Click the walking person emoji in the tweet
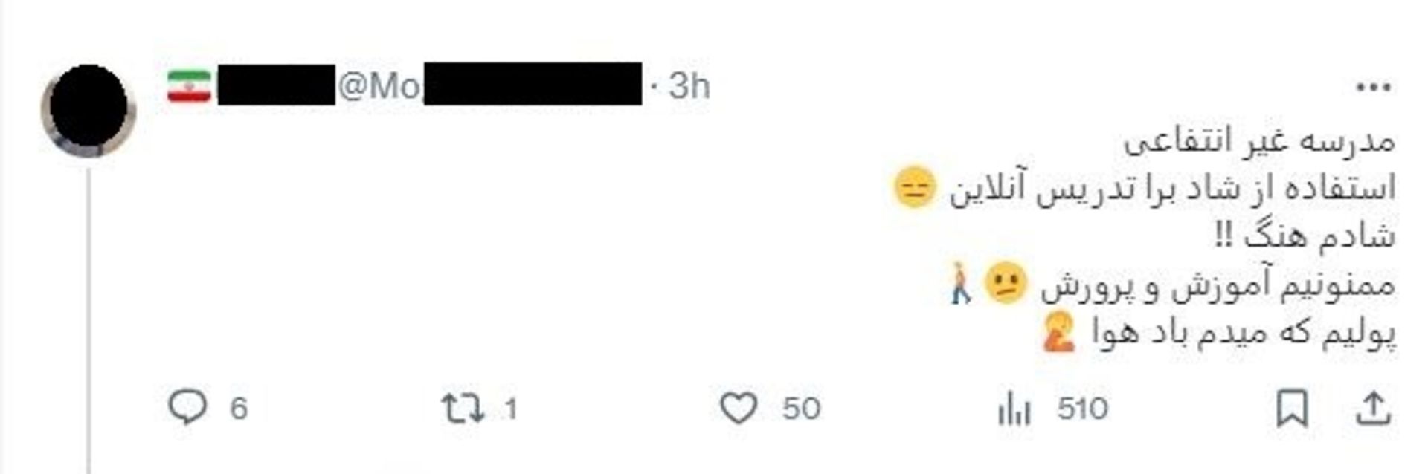This screenshot has width=1428, height=474. (959, 285)
